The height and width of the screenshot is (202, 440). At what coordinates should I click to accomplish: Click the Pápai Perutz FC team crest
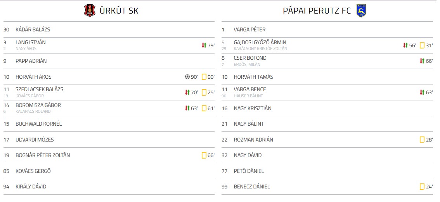pyautogui.click(x=361, y=10)
